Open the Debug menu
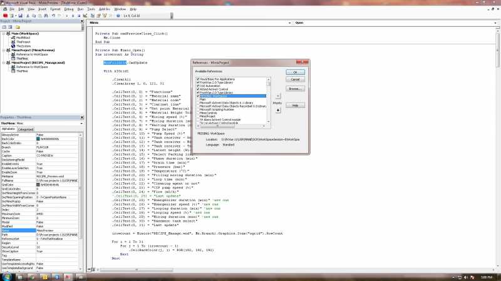Viewport: 501px width, 281px height. point(69,9)
